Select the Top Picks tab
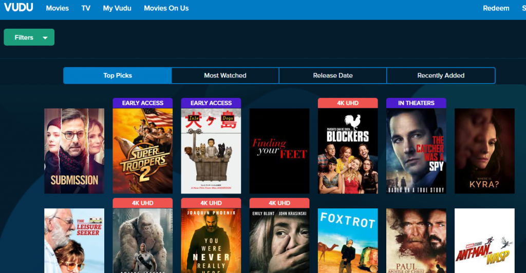This screenshot has height=273, width=526. 118,75
